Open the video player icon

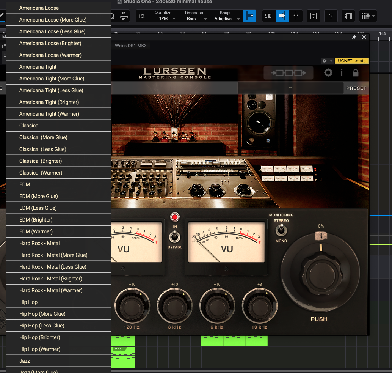coord(348,16)
